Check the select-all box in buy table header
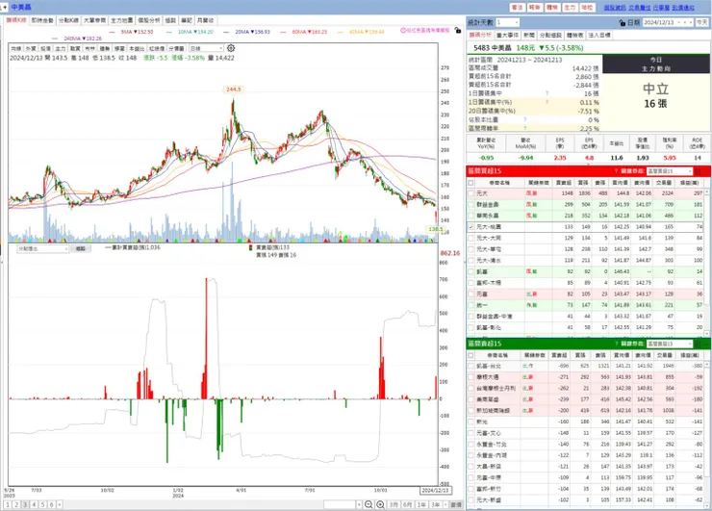This screenshot has width=712, height=511. coord(470,183)
